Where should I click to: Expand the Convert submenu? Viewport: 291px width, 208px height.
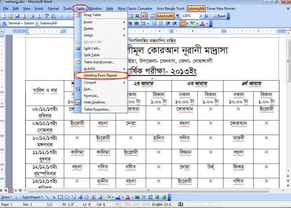pyautogui.click(x=102, y=83)
